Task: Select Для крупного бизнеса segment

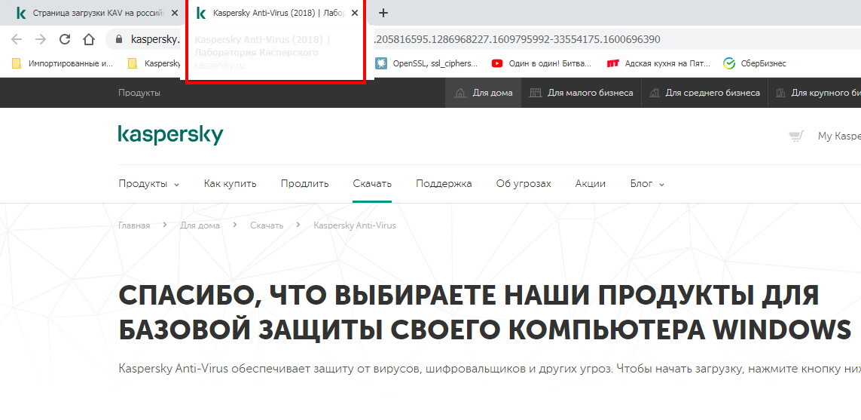Action: pyautogui.click(x=815, y=93)
